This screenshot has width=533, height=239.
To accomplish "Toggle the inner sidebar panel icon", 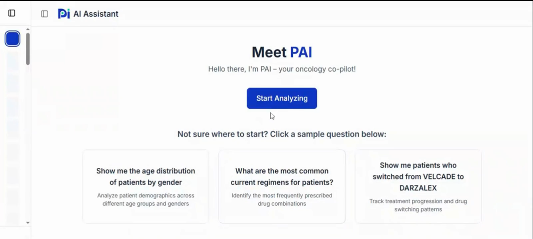I will pyautogui.click(x=45, y=14).
